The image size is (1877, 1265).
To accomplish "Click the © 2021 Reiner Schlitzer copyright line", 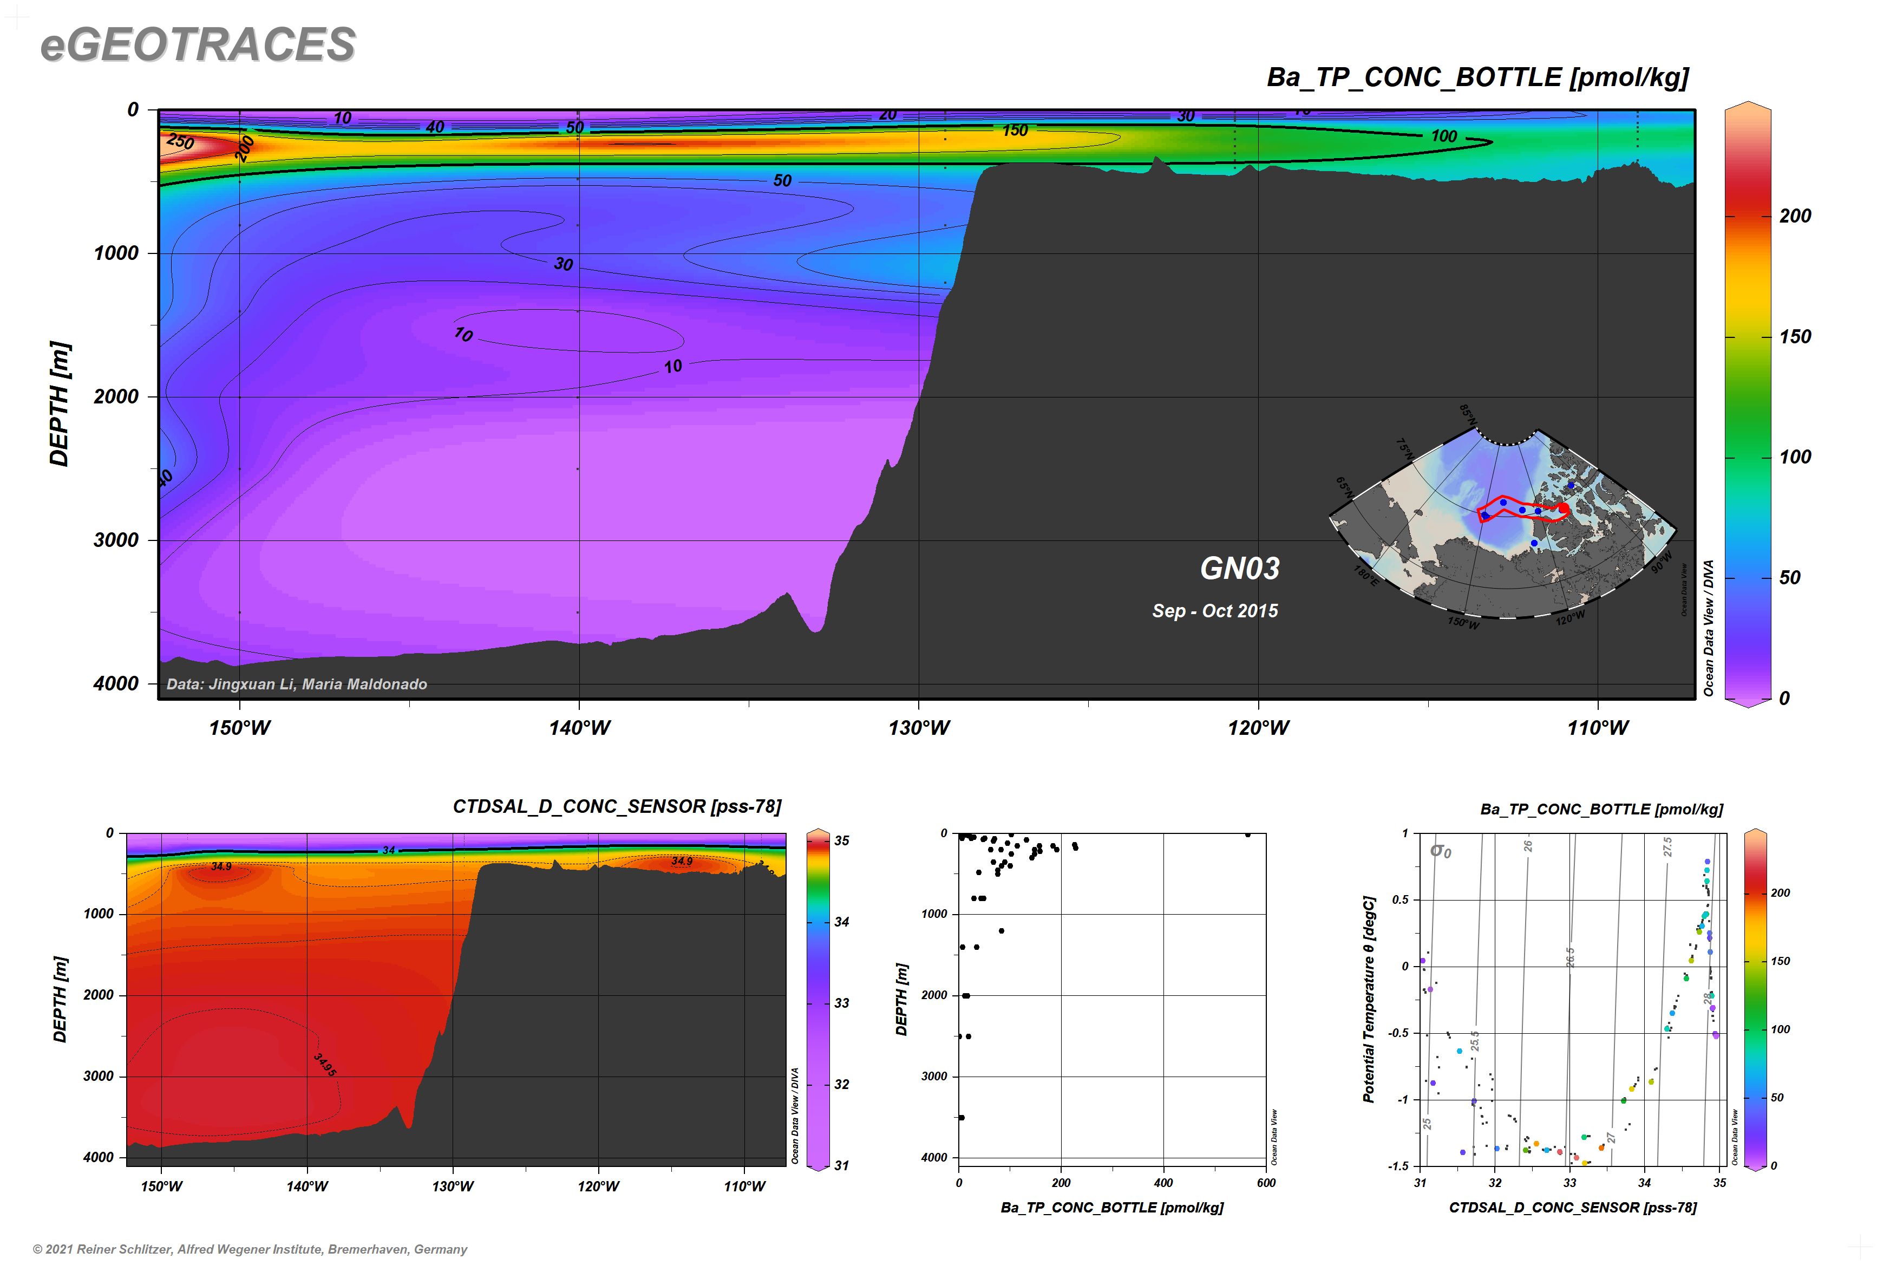I will (250, 1249).
